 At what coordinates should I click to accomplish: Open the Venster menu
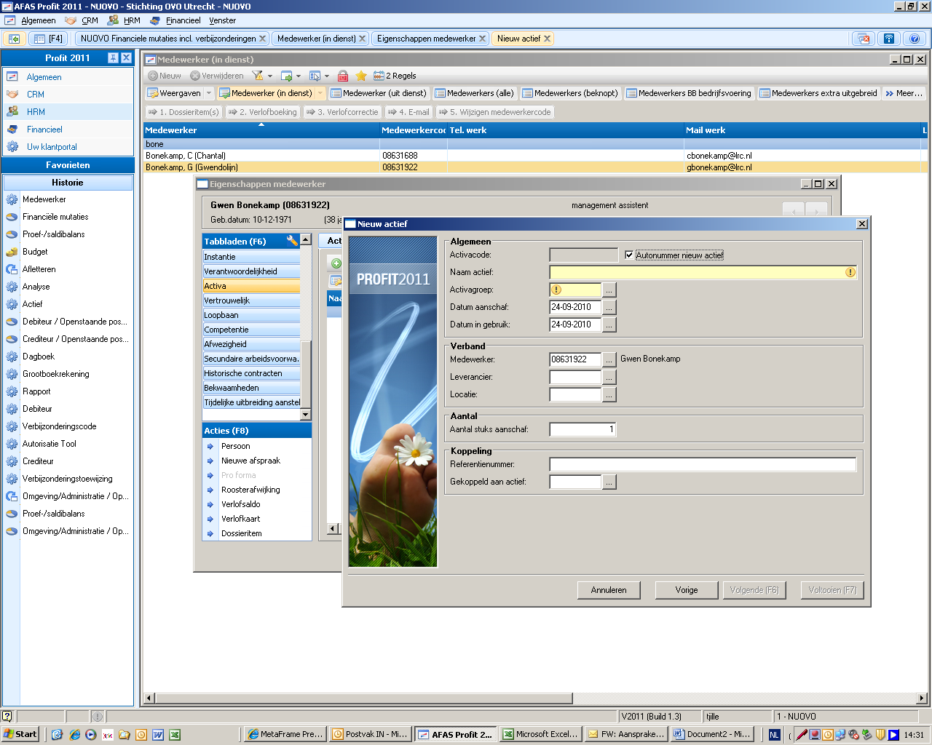tap(222, 20)
